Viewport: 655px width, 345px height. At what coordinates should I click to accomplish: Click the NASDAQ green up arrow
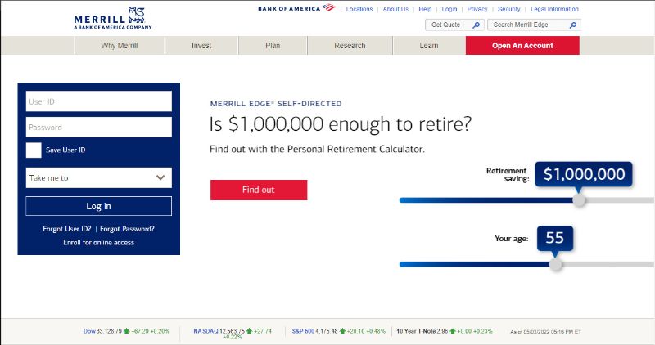point(250,331)
